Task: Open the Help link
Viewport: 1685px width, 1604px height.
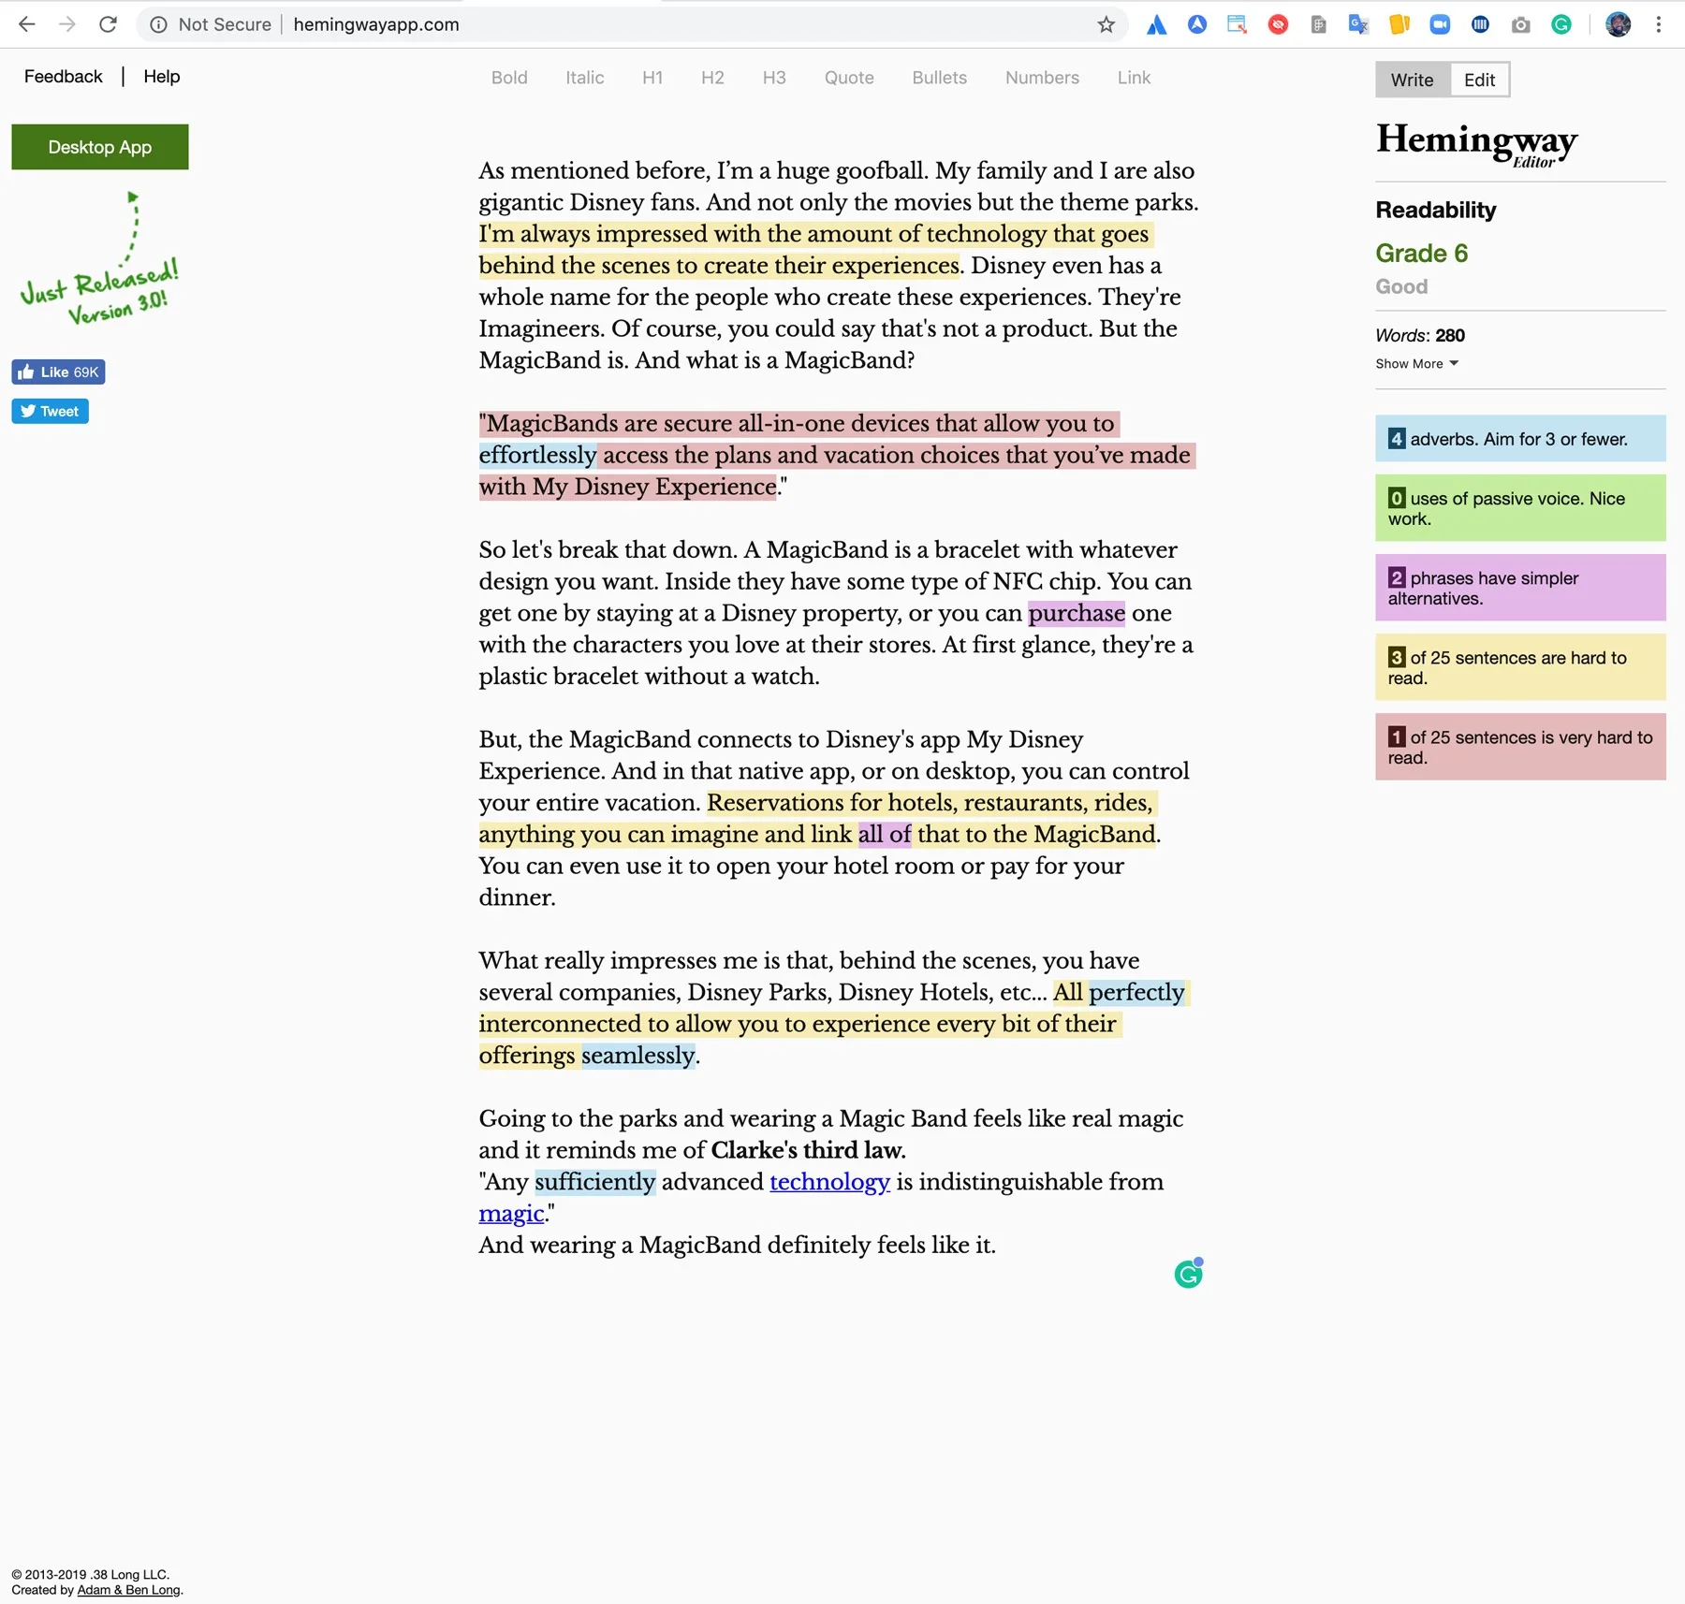Action: click(x=162, y=77)
